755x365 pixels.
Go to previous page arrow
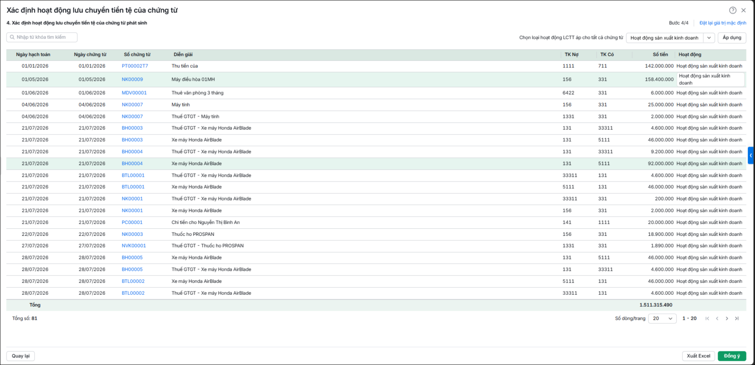[717, 318]
